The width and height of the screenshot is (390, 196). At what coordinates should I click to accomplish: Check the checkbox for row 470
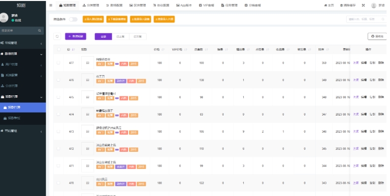[x=59, y=183]
